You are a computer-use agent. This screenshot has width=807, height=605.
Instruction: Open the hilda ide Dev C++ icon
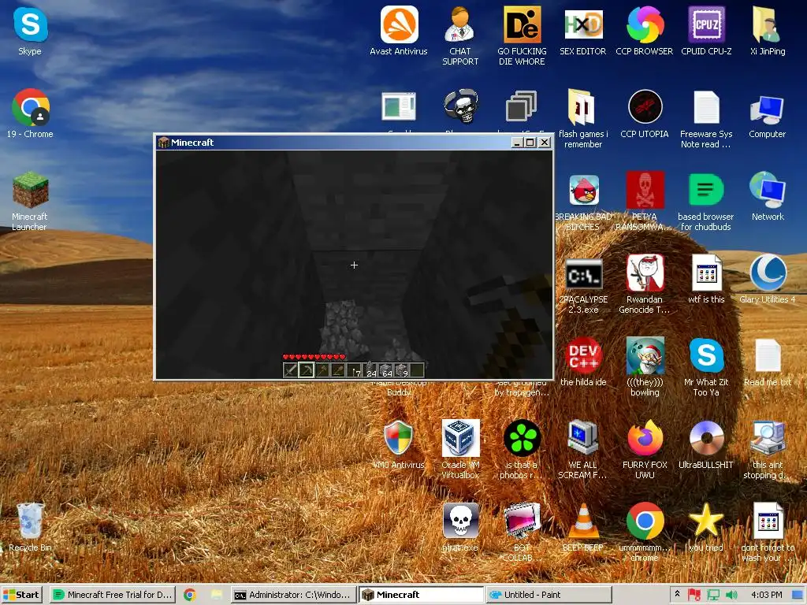(582, 362)
